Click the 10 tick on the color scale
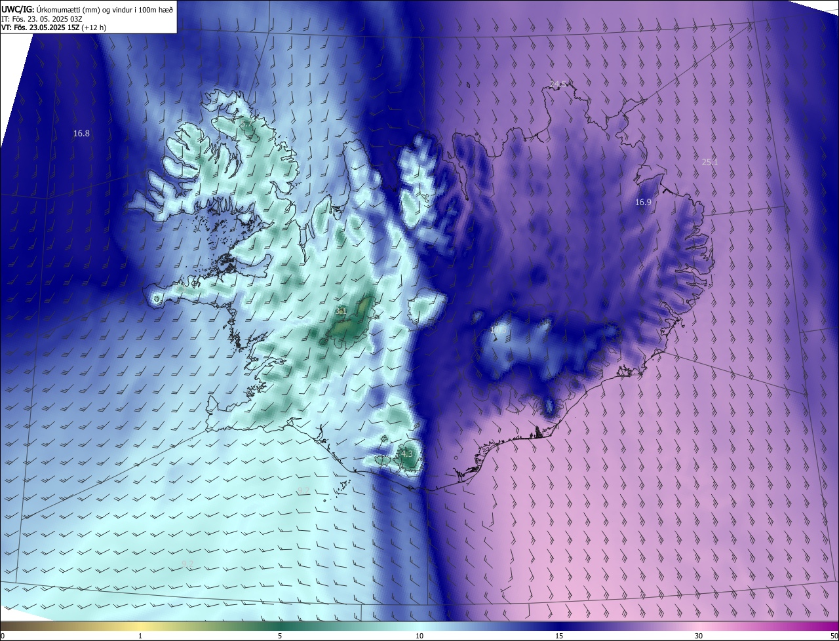Image resolution: width=839 pixels, height=641 pixels. (x=419, y=636)
